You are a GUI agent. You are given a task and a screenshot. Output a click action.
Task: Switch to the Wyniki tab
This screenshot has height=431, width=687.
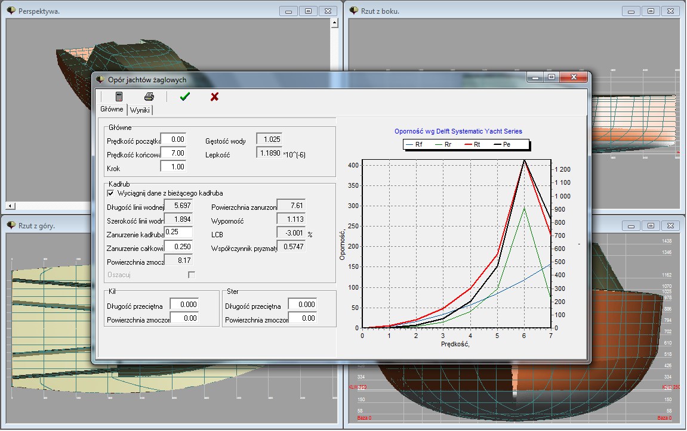(x=140, y=110)
